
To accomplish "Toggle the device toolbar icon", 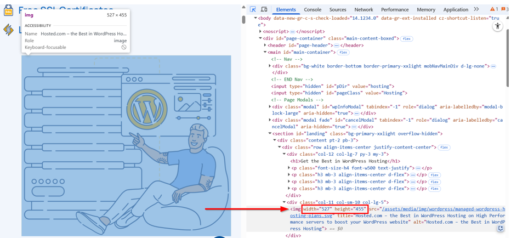I will coord(264,9).
